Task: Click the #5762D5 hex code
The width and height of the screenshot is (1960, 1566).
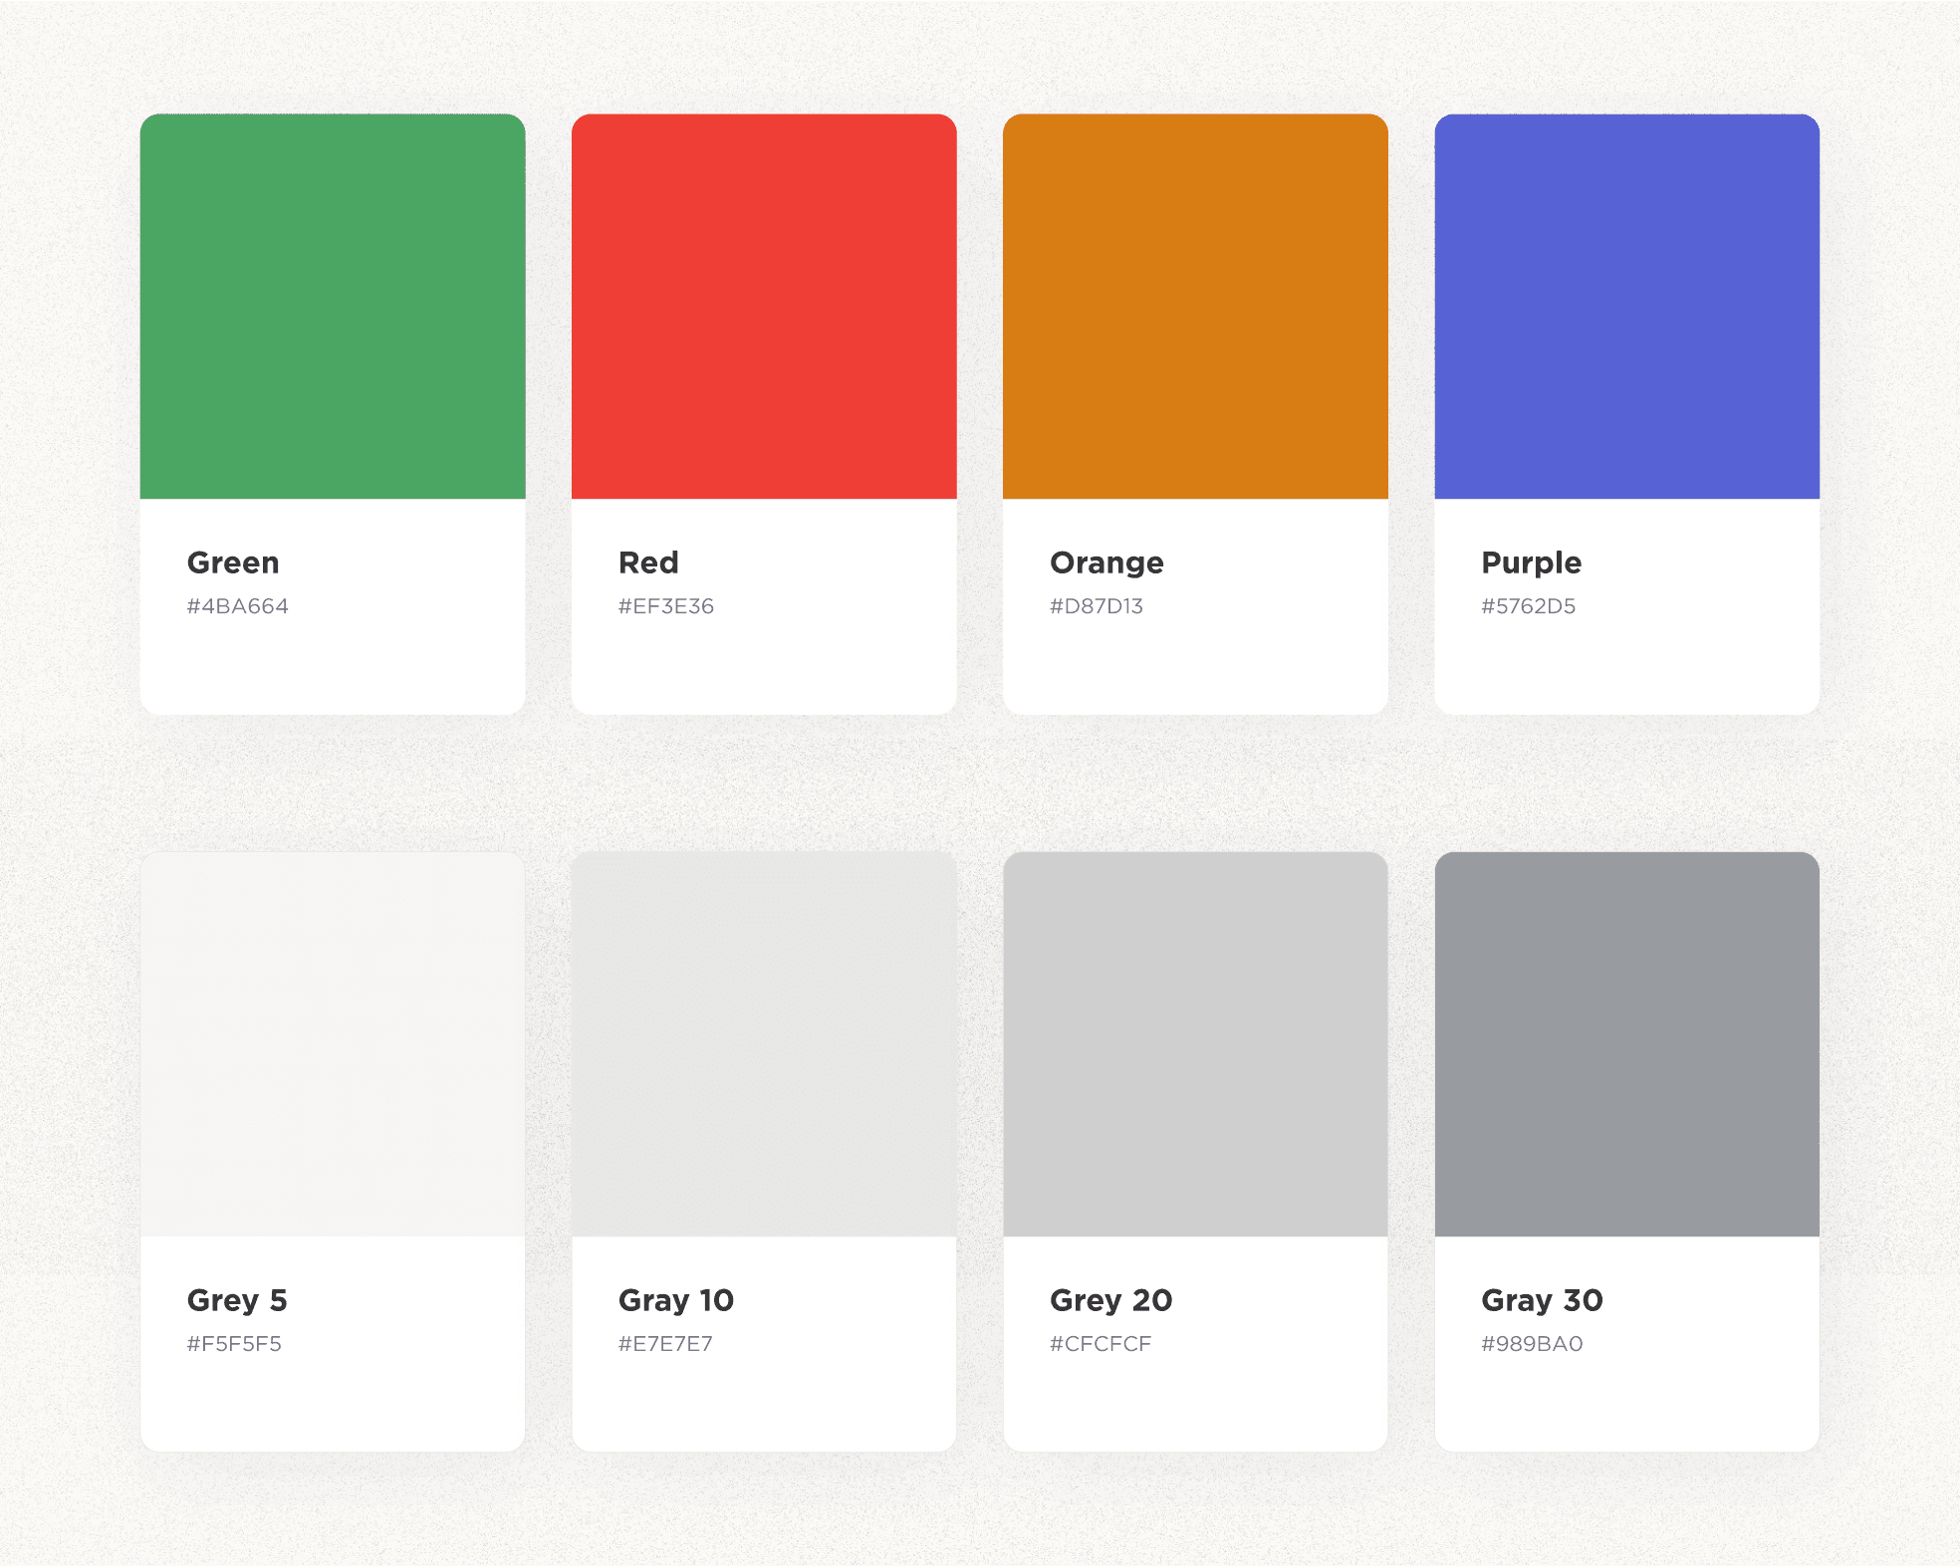Action: coord(1528,606)
